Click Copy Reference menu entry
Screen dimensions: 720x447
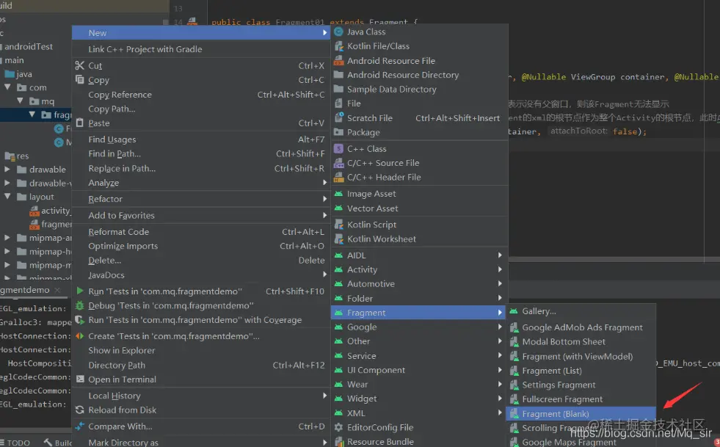coord(200,95)
